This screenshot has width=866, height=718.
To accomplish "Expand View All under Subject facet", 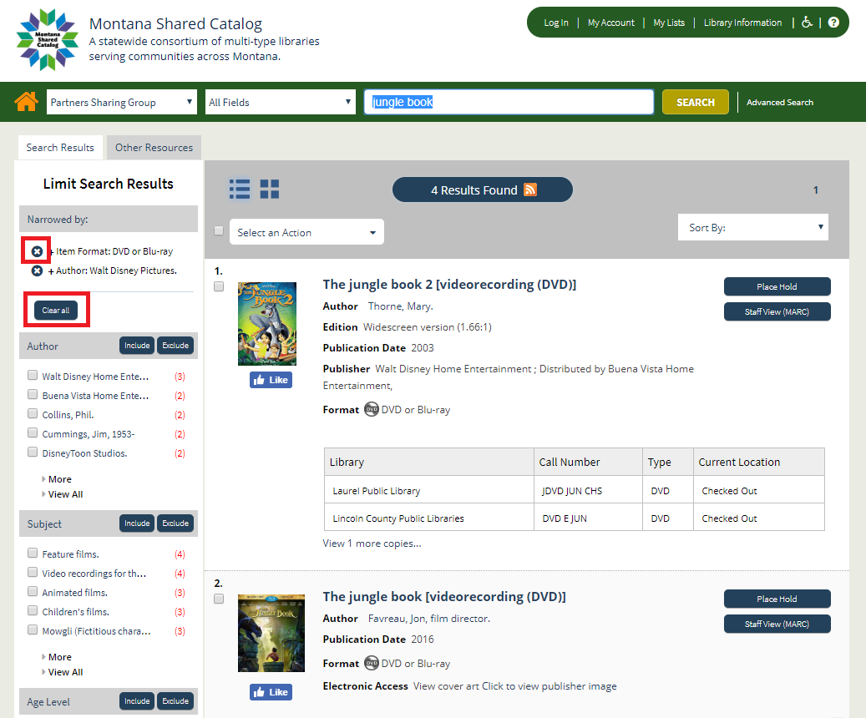I will pyautogui.click(x=65, y=672).
